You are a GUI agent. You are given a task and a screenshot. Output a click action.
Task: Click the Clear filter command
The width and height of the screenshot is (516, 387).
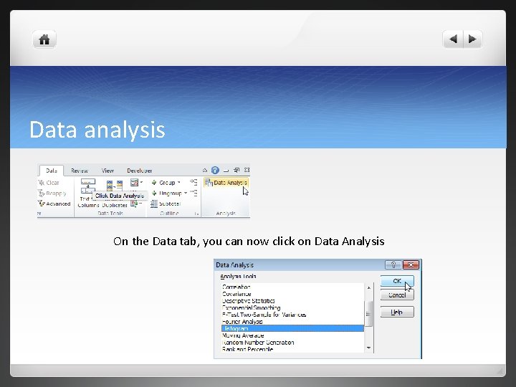coord(49,183)
